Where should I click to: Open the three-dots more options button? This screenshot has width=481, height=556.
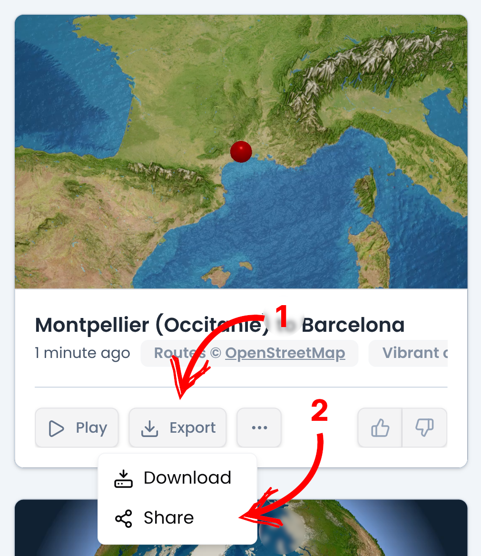click(x=259, y=427)
